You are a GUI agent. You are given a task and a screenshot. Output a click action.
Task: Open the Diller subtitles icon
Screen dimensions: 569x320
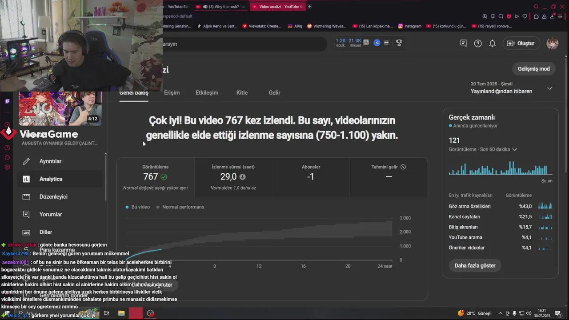26,232
